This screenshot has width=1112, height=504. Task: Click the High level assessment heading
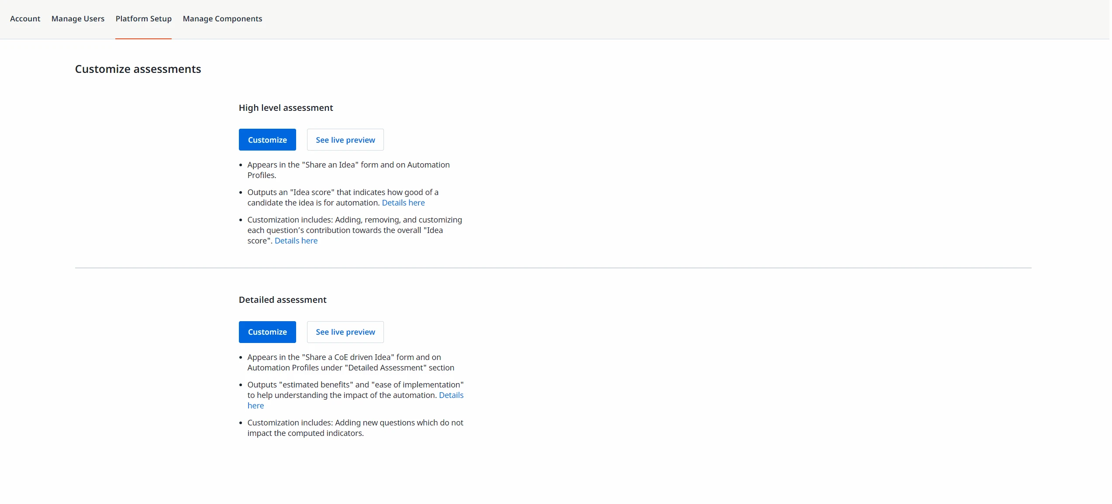[x=286, y=108]
